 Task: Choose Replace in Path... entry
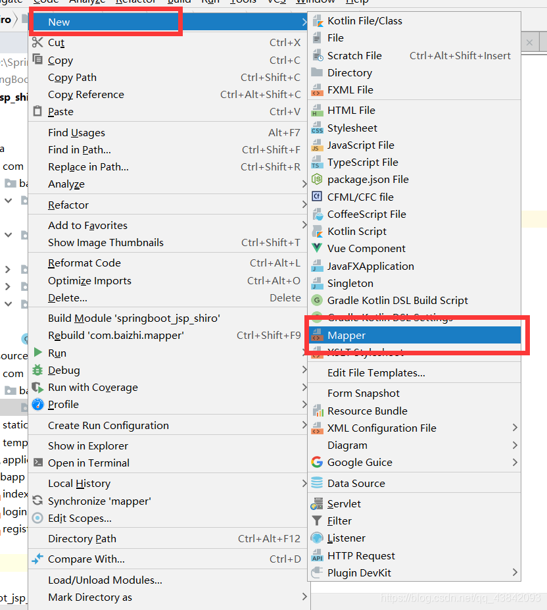(x=167, y=167)
